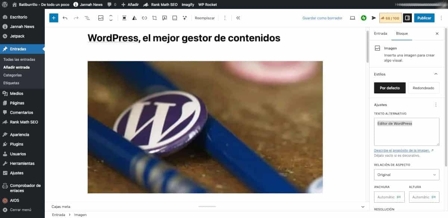Select the Por defecto style
This screenshot has height=218, width=448.
click(390, 88)
